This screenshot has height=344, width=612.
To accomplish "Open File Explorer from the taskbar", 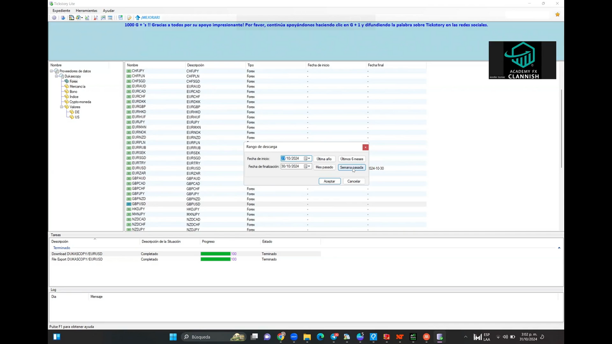I will (307, 337).
